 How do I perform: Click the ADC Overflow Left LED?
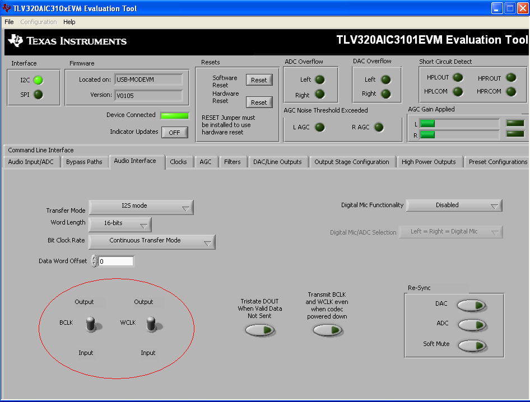320,80
